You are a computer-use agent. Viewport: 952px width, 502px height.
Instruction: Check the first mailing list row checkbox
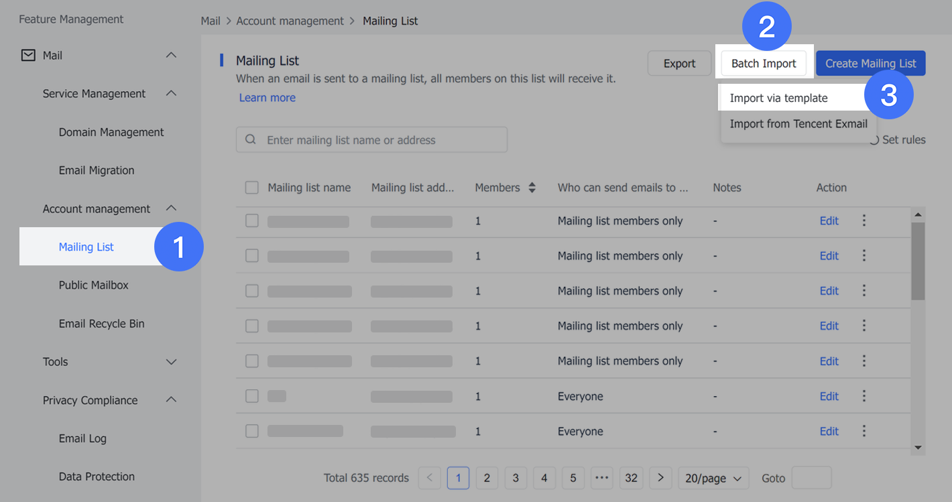[251, 221]
